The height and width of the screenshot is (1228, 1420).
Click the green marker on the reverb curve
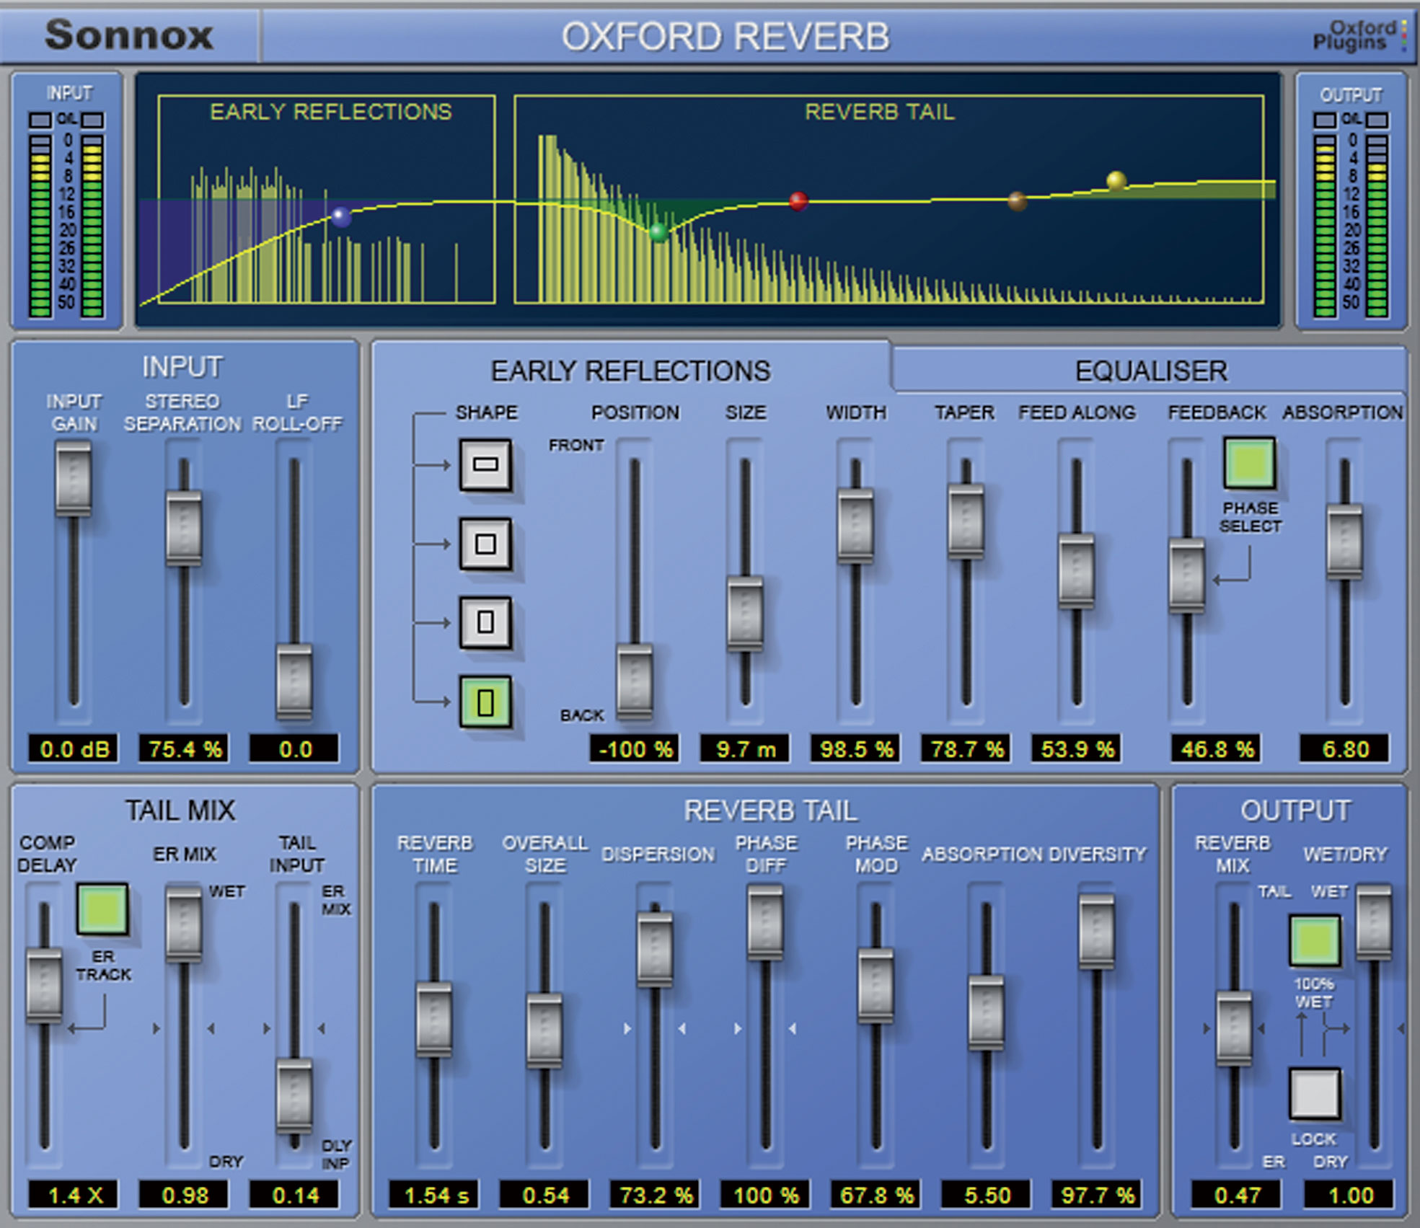(x=658, y=232)
